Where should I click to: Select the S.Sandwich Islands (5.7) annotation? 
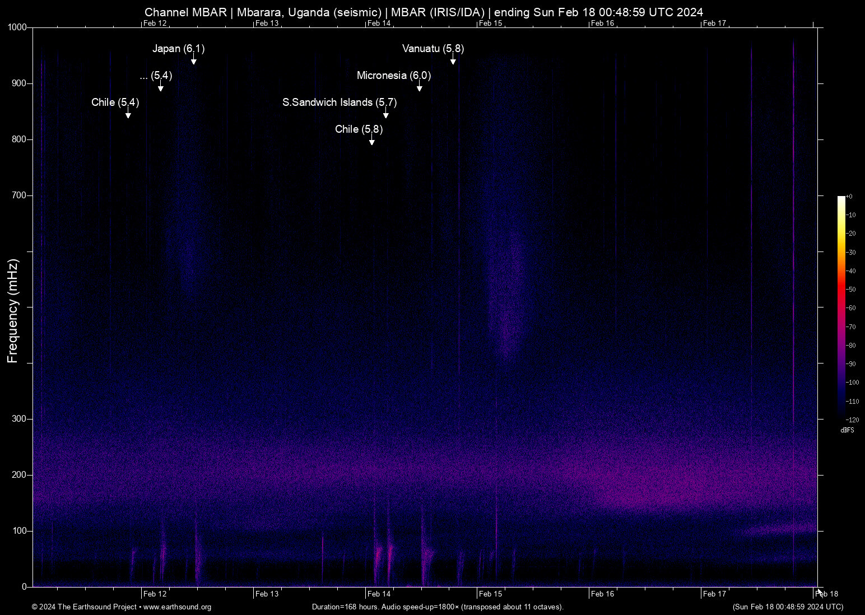tap(339, 102)
